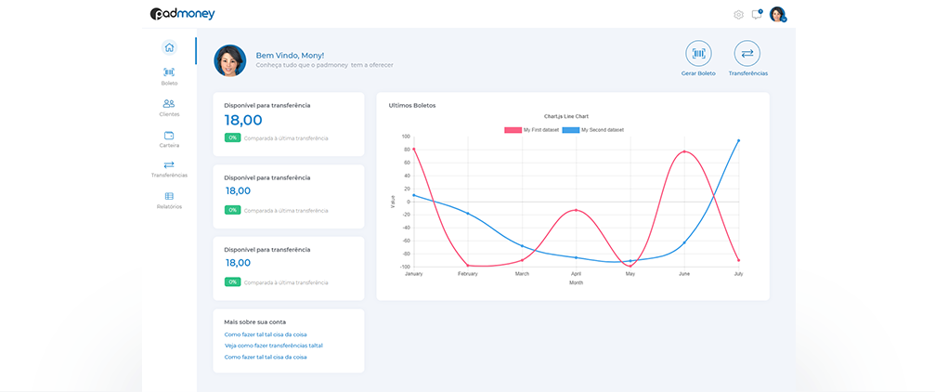
Task: Toggle My First dataset legend swatch
Action: click(513, 130)
